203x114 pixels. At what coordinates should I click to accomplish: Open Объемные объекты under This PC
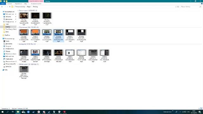tap(11, 54)
